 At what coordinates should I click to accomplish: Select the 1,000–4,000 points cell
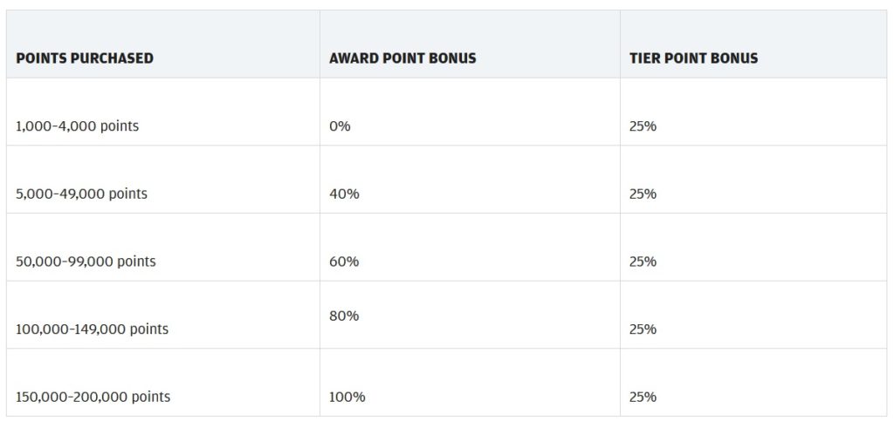pyautogui.click(x=77, y=126)
